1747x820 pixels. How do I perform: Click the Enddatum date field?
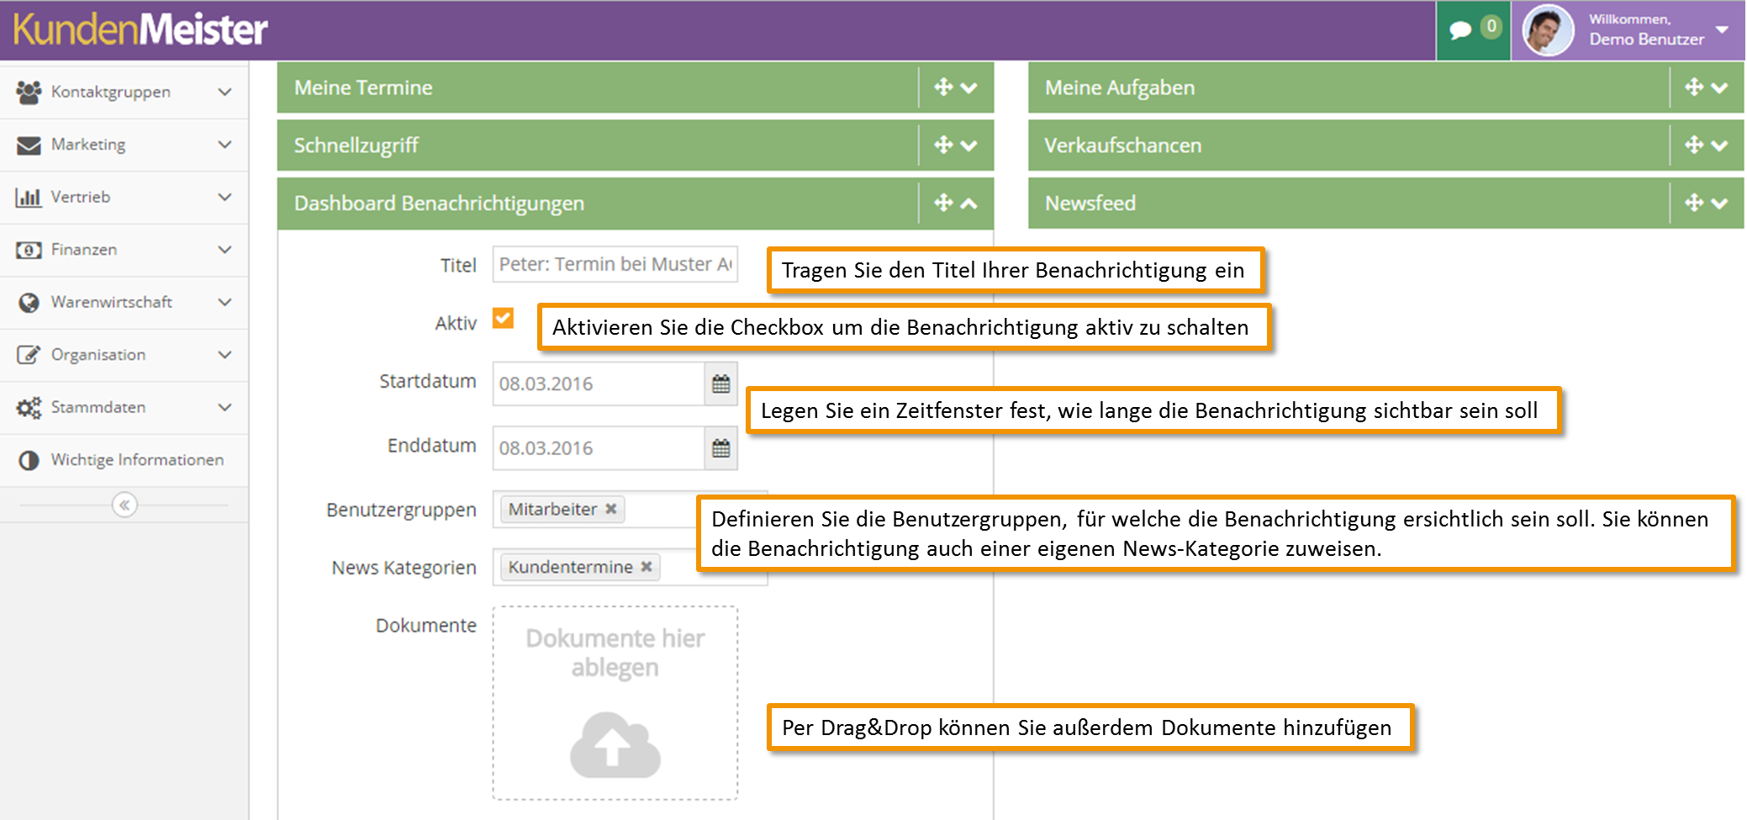click(x=599, y=448)
